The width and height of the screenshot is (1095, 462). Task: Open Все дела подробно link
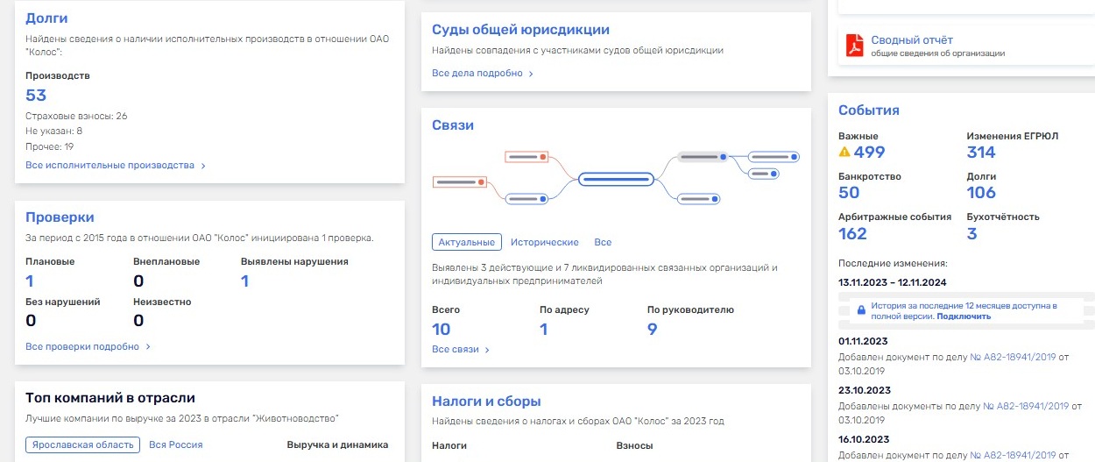(477, 73)
